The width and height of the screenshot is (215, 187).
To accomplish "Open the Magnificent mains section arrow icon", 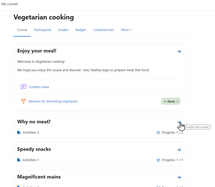I will (179, 177).
